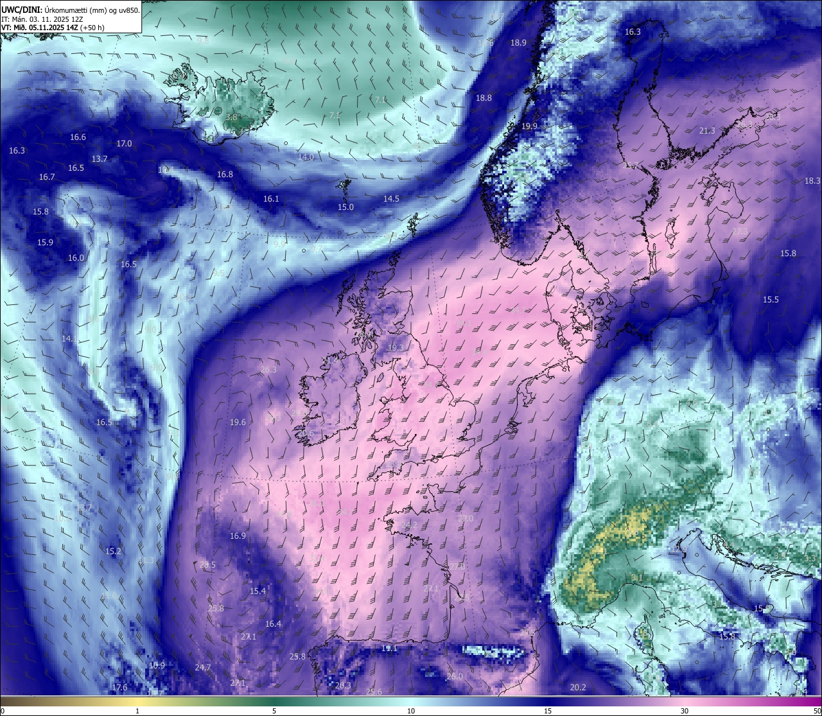Click the map value '20.6' over southern Ireland

coord(306,433)
